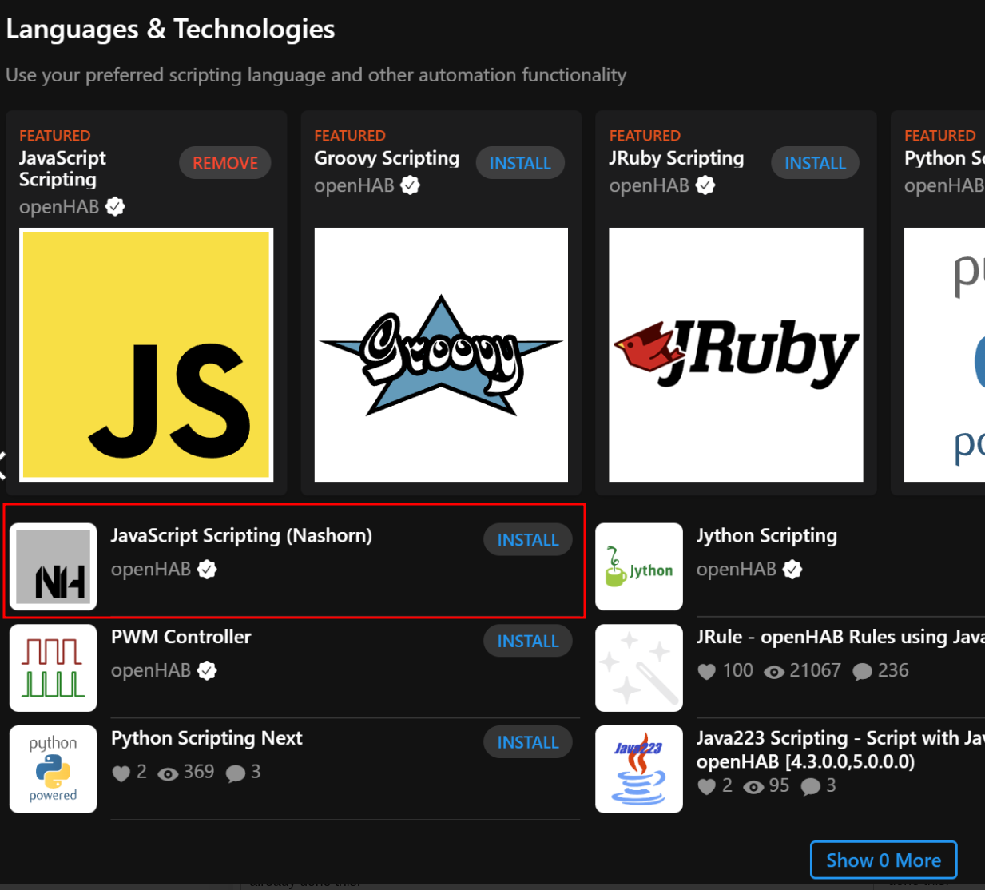Screen dimensions: 985x890
Task: Click the left carousel arrow
Action: (x=3, y=463)
